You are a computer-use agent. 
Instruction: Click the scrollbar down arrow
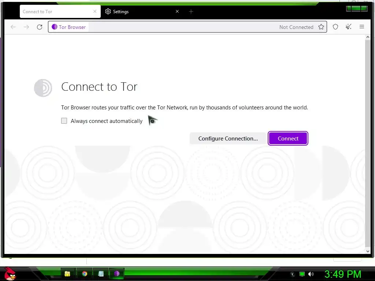click(368, 251)
